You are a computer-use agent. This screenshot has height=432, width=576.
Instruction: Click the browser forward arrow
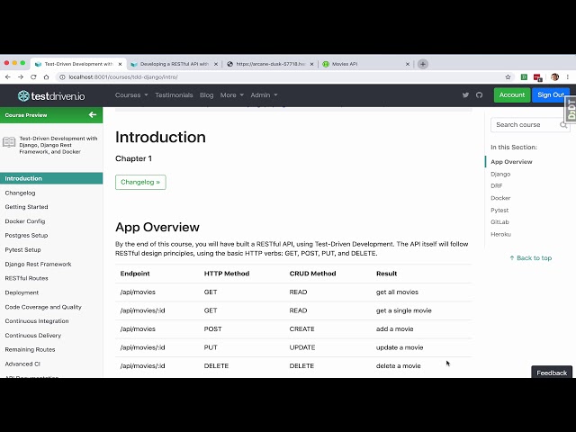tap(21, 76)
